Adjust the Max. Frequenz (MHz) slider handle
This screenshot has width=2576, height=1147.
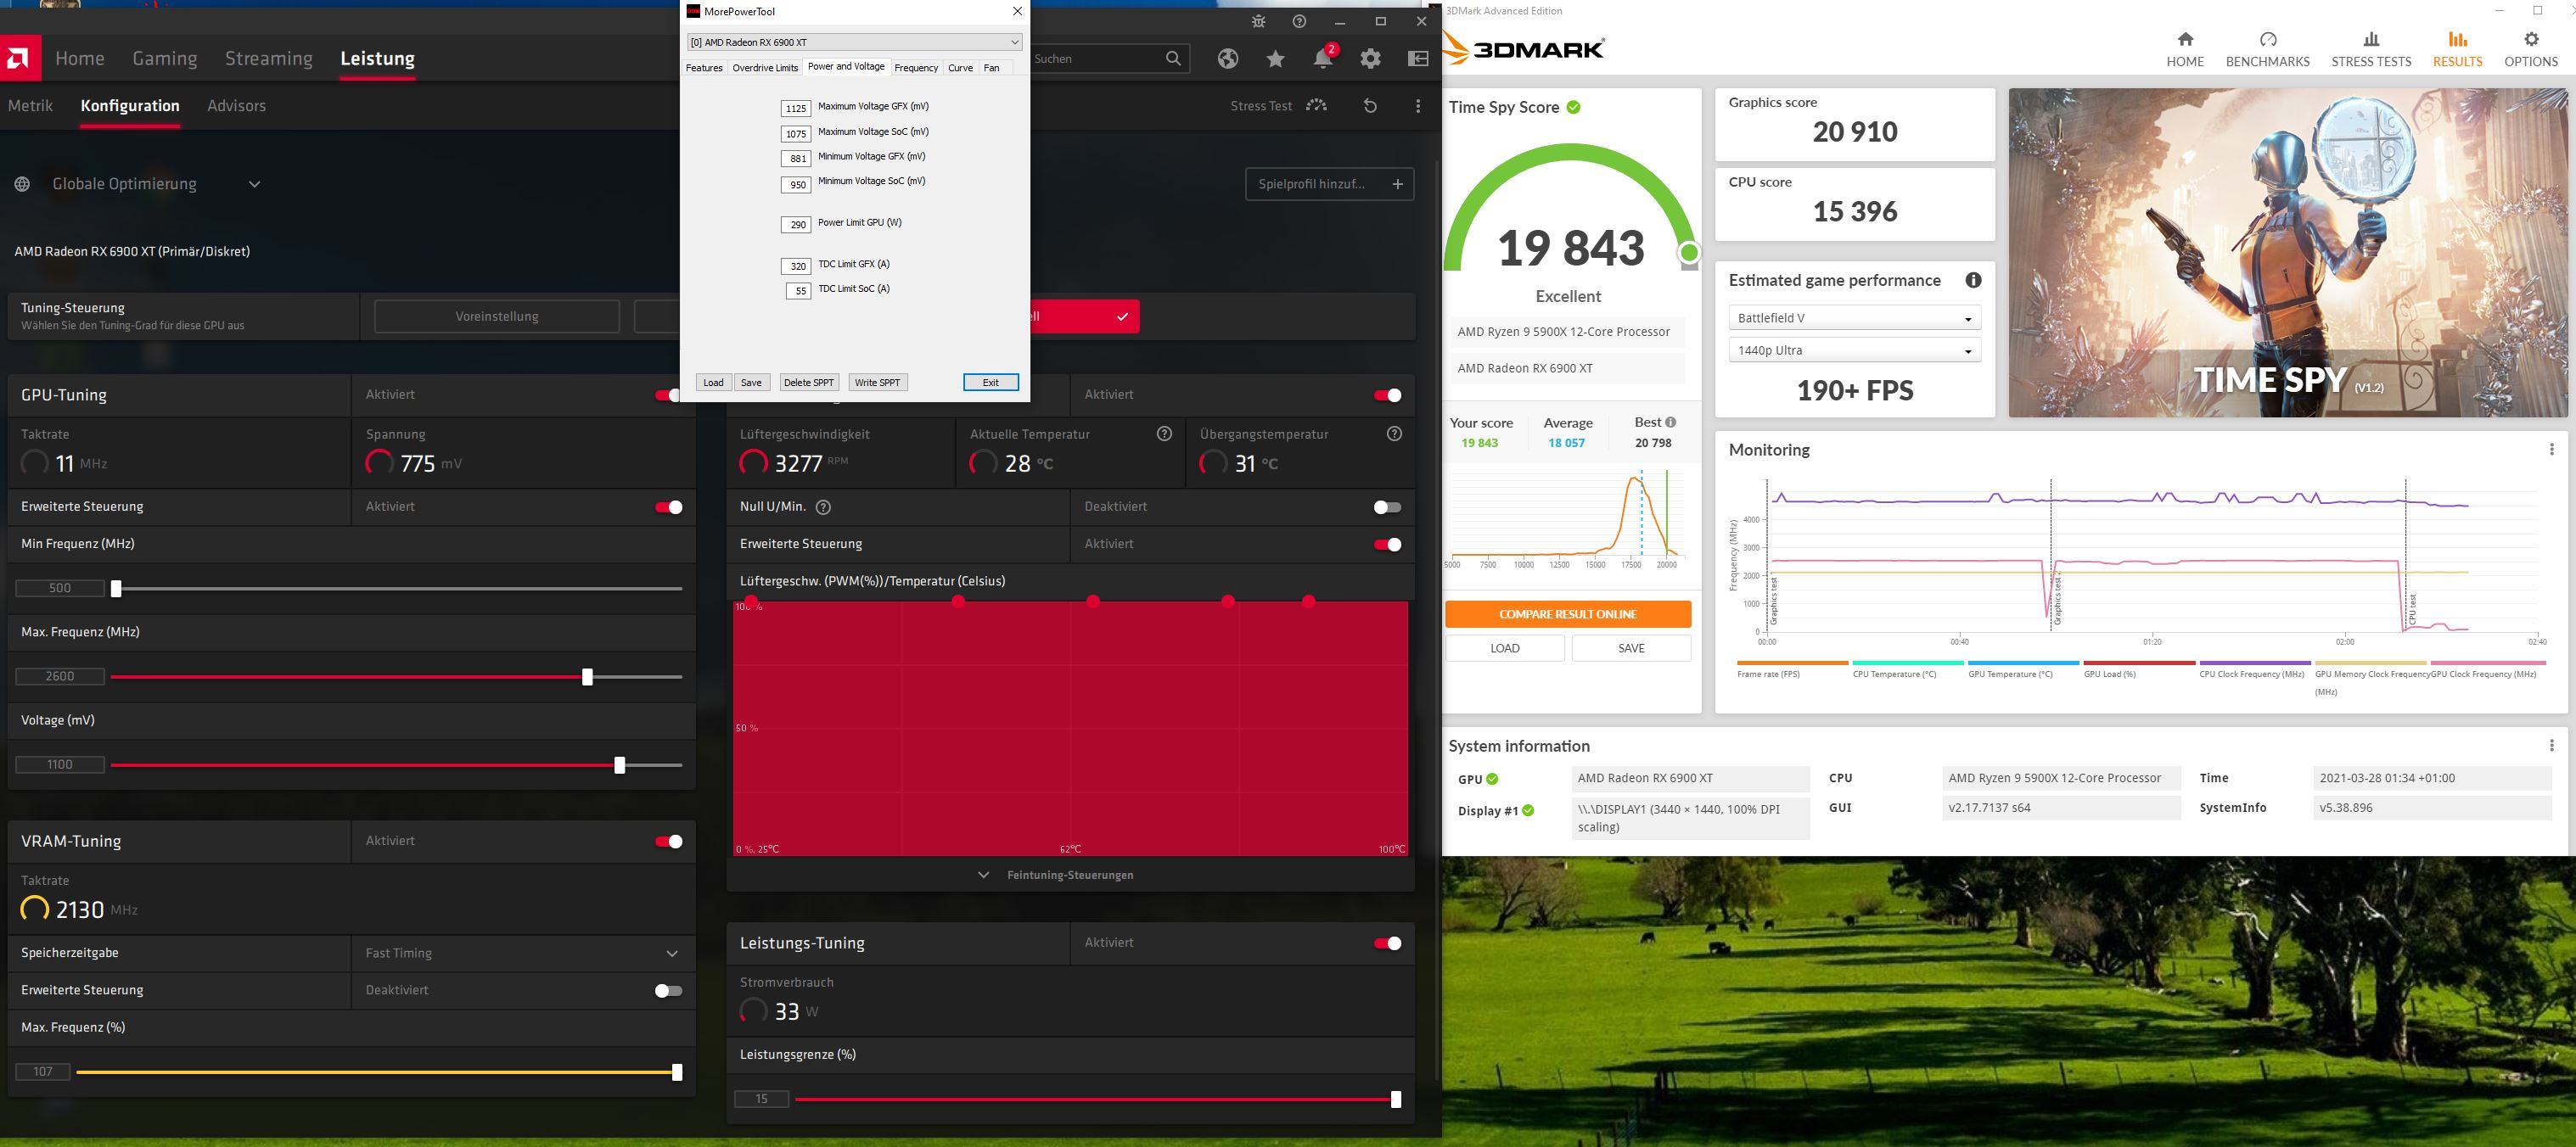click(587, 676)
